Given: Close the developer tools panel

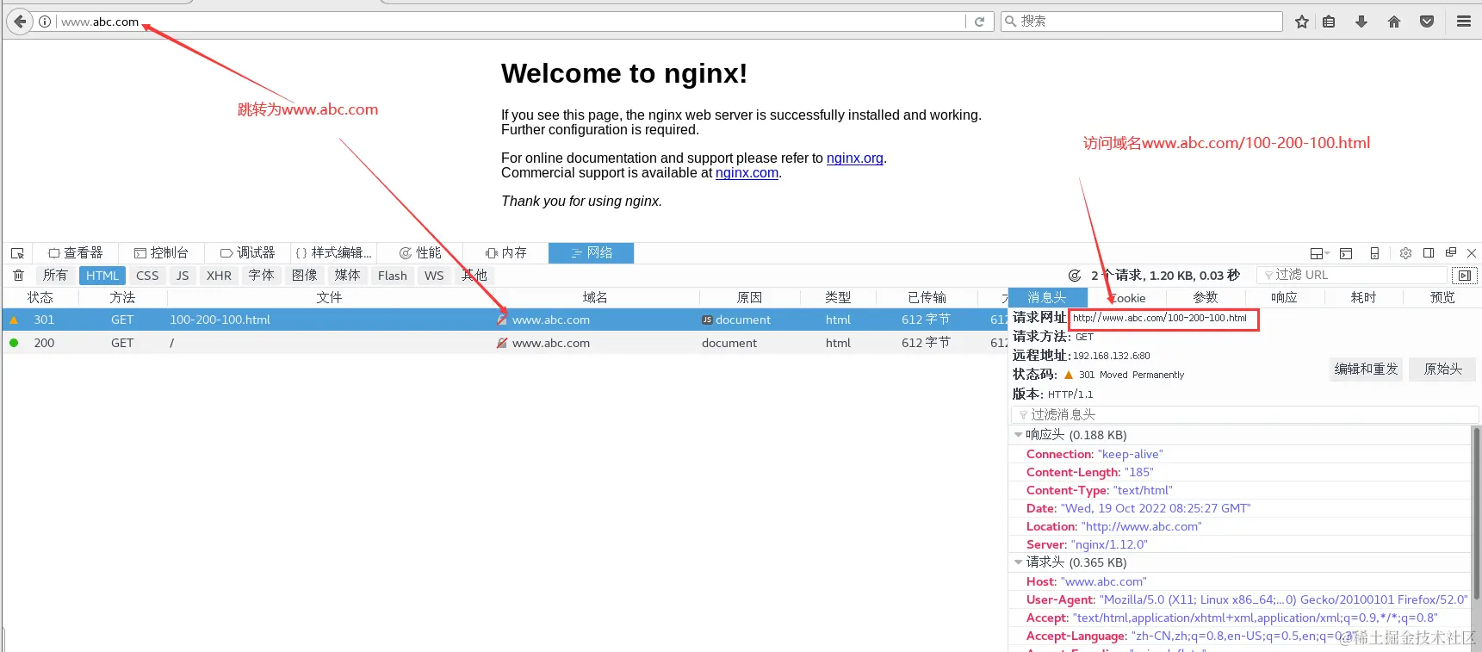Looking at the screenshot, I should tap(1472, 253).
